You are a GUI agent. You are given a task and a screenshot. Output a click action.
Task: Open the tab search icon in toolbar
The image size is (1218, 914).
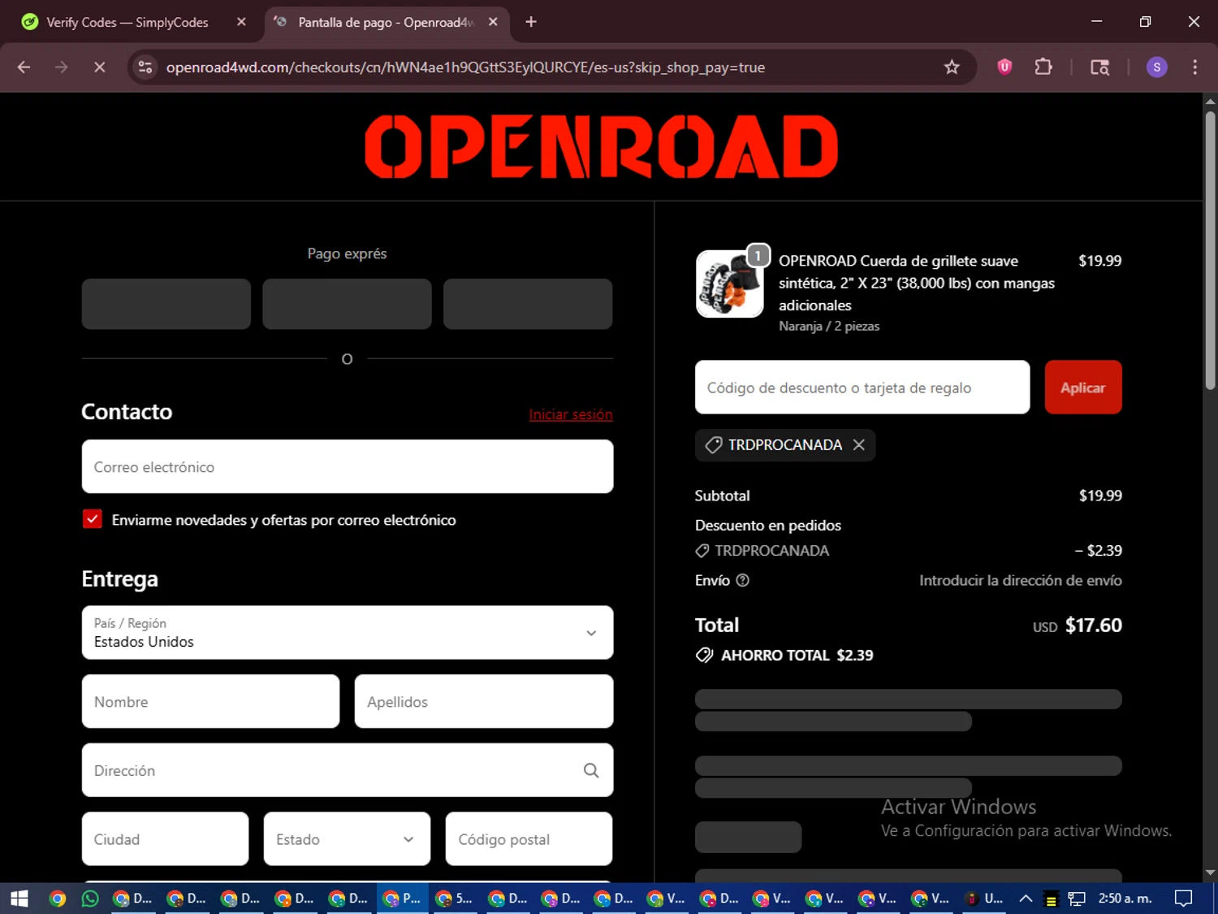point(1099,67)
